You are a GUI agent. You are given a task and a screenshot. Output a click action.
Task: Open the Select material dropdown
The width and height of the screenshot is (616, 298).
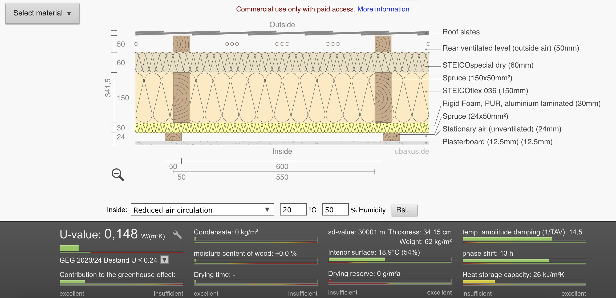[x=42, y=13]
